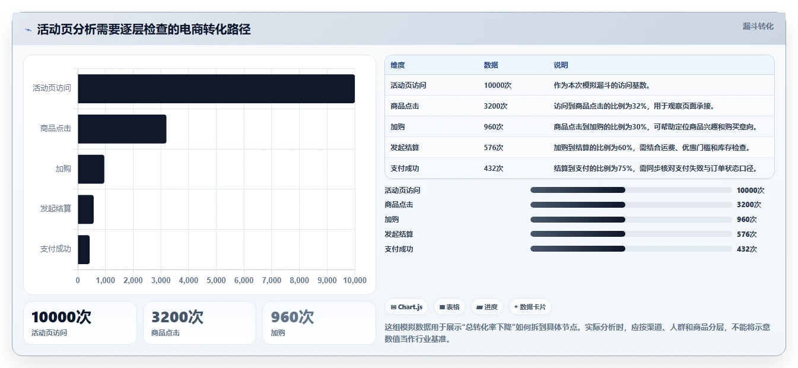Click the title 活动页分析需要逐层检查的电商转化路径
This screenshot has width=798, height=368.
144,30
